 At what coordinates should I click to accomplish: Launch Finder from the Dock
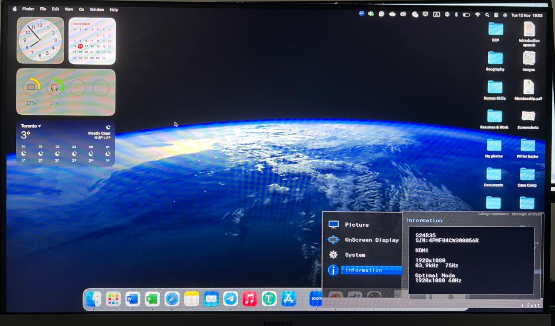click(93, 299)
